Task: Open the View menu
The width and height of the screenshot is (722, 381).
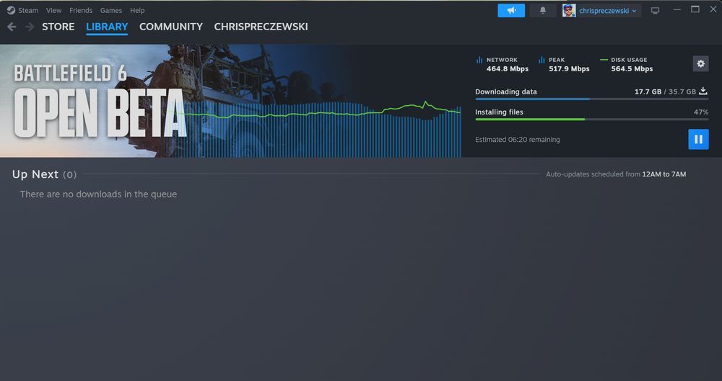Action: (53, 10)
